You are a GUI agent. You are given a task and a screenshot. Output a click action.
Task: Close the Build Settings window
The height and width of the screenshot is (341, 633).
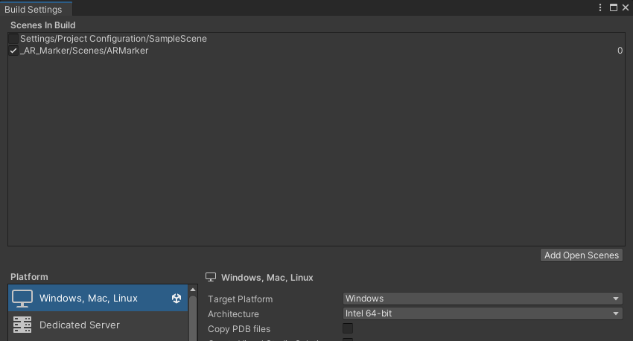click(x=626, y=7)
